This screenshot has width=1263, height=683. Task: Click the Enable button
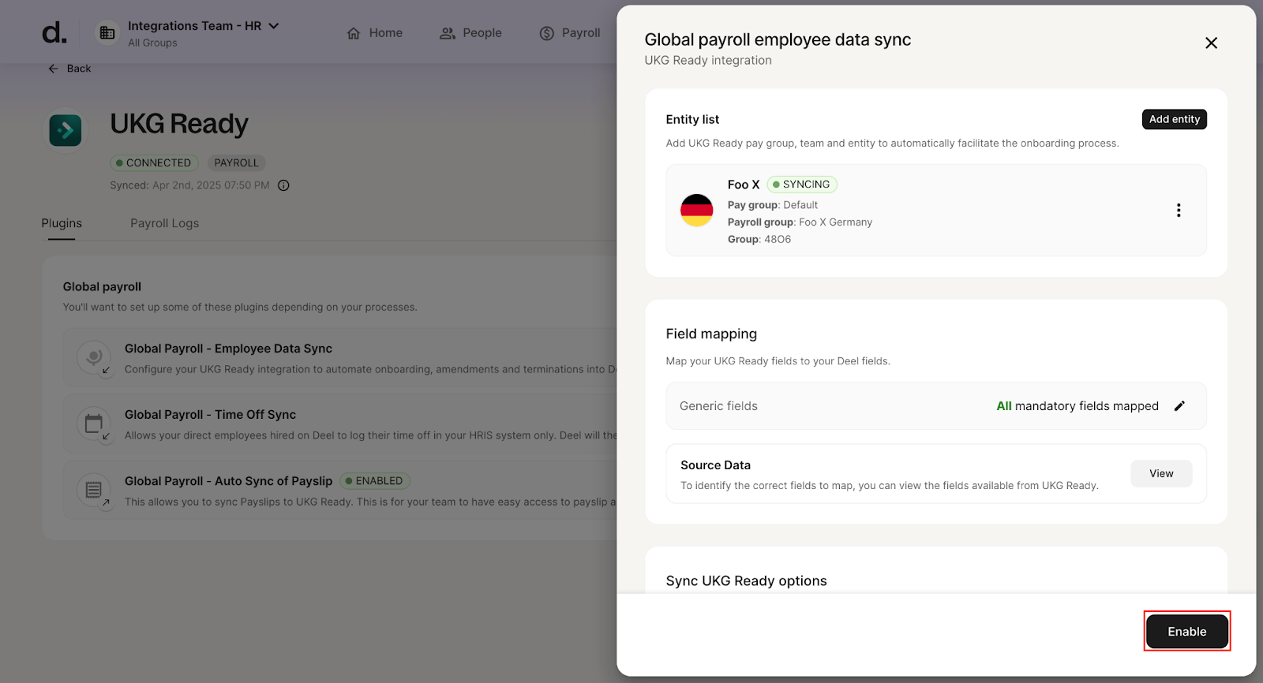tap(1187, 632)
